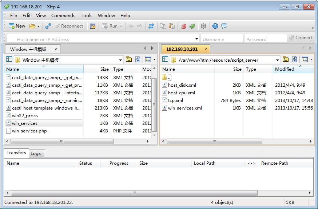
Task: Click local pane view mode icon
Action: (148, 59)
